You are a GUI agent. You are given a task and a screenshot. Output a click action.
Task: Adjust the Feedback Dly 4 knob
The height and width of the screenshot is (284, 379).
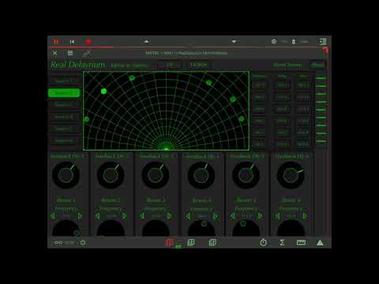pyautogui.click(x=201, y=175)
